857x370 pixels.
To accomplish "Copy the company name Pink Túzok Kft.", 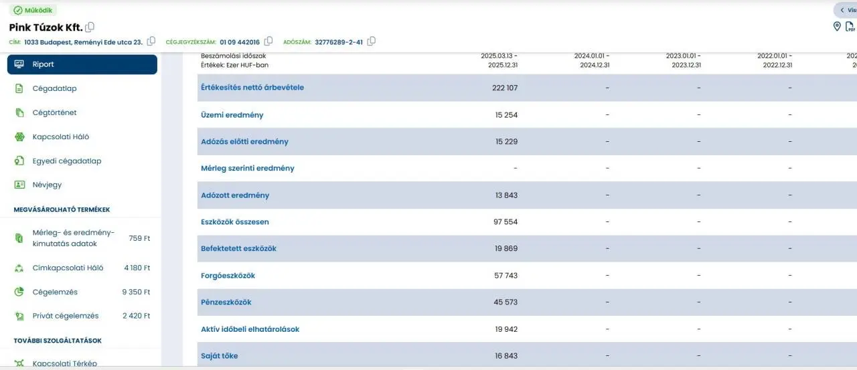I will (90, 27).
